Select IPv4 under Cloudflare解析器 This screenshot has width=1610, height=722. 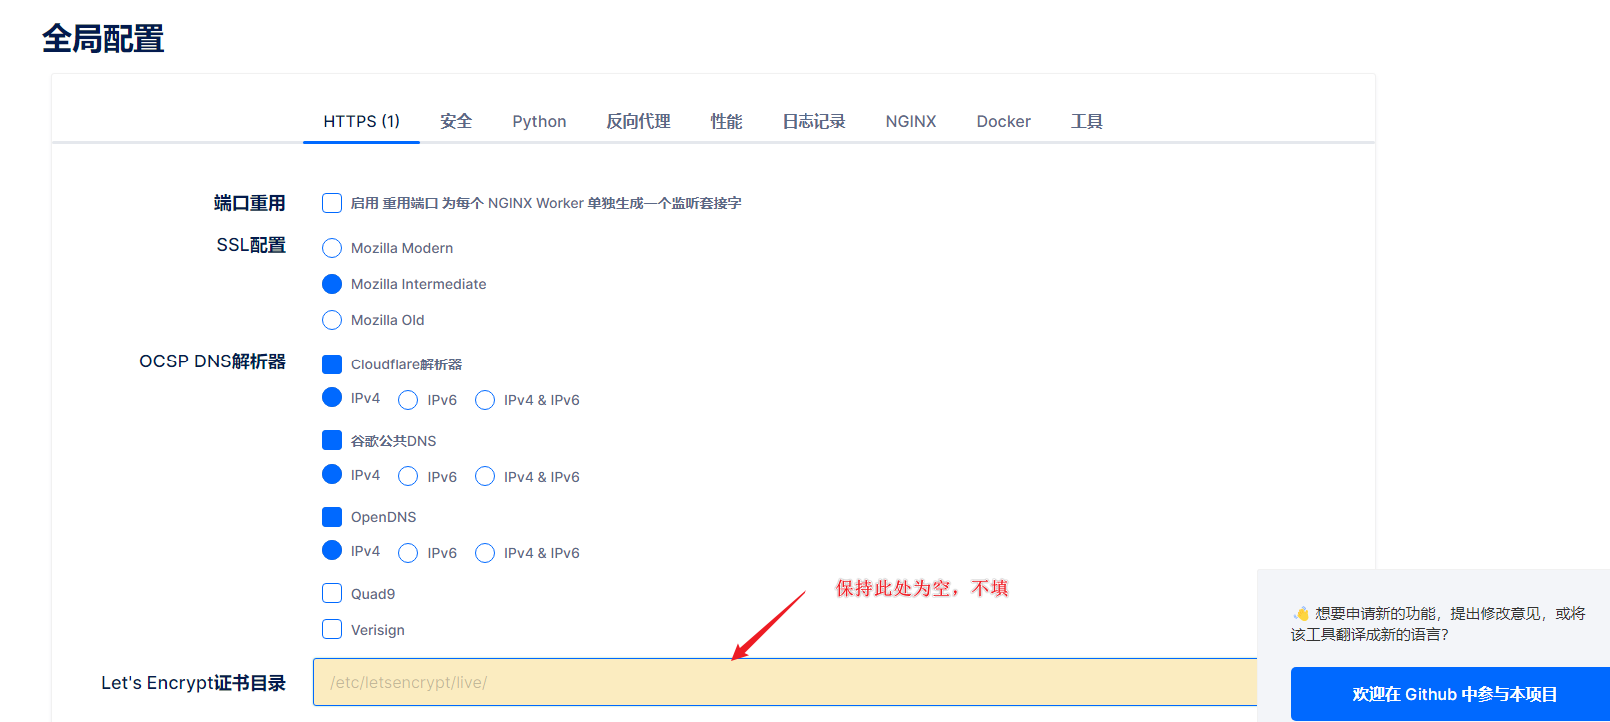[332, 397]
